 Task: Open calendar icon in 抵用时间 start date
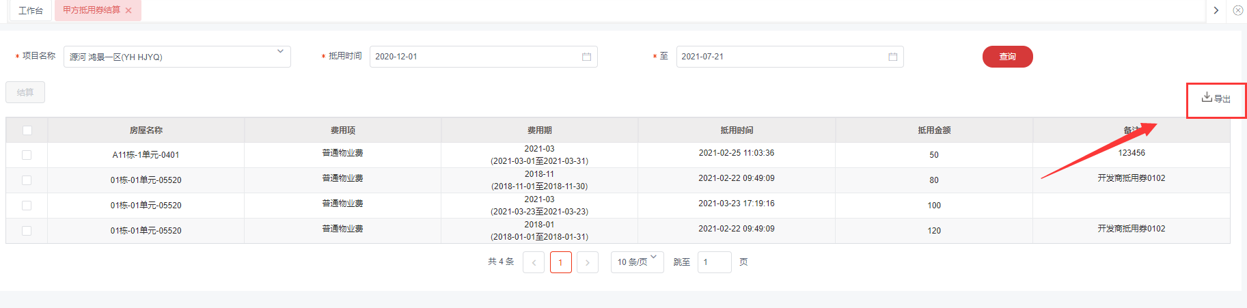586,57
